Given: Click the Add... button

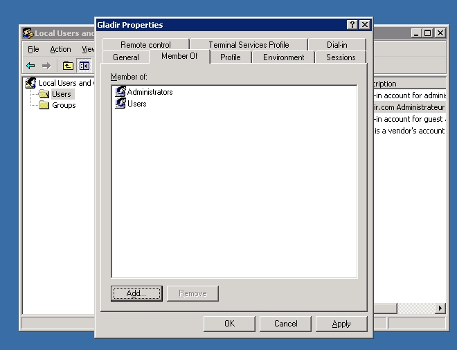Looking at the screenshot, I should (x=136, y=293).
